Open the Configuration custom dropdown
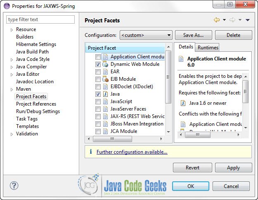The height and width of the screenshot is (200, 258). pyautogui.click(x=146, y=35)
